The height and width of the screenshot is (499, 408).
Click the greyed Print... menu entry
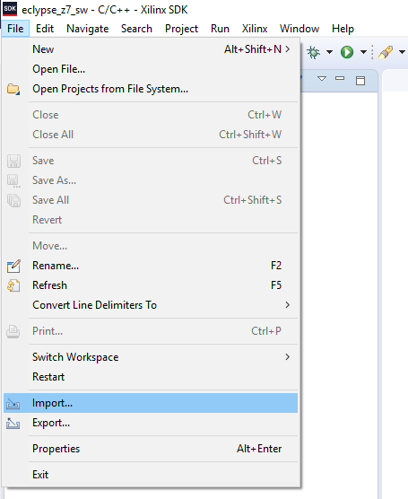(x=151, y=331)
